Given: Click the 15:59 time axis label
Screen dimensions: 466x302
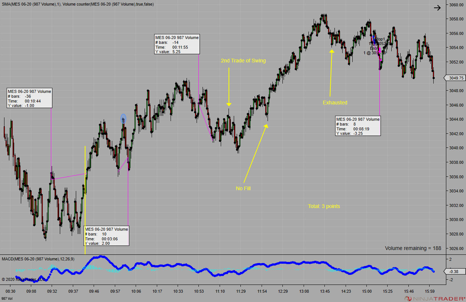Looking at the screenshot, I should (x=430, y=291).
